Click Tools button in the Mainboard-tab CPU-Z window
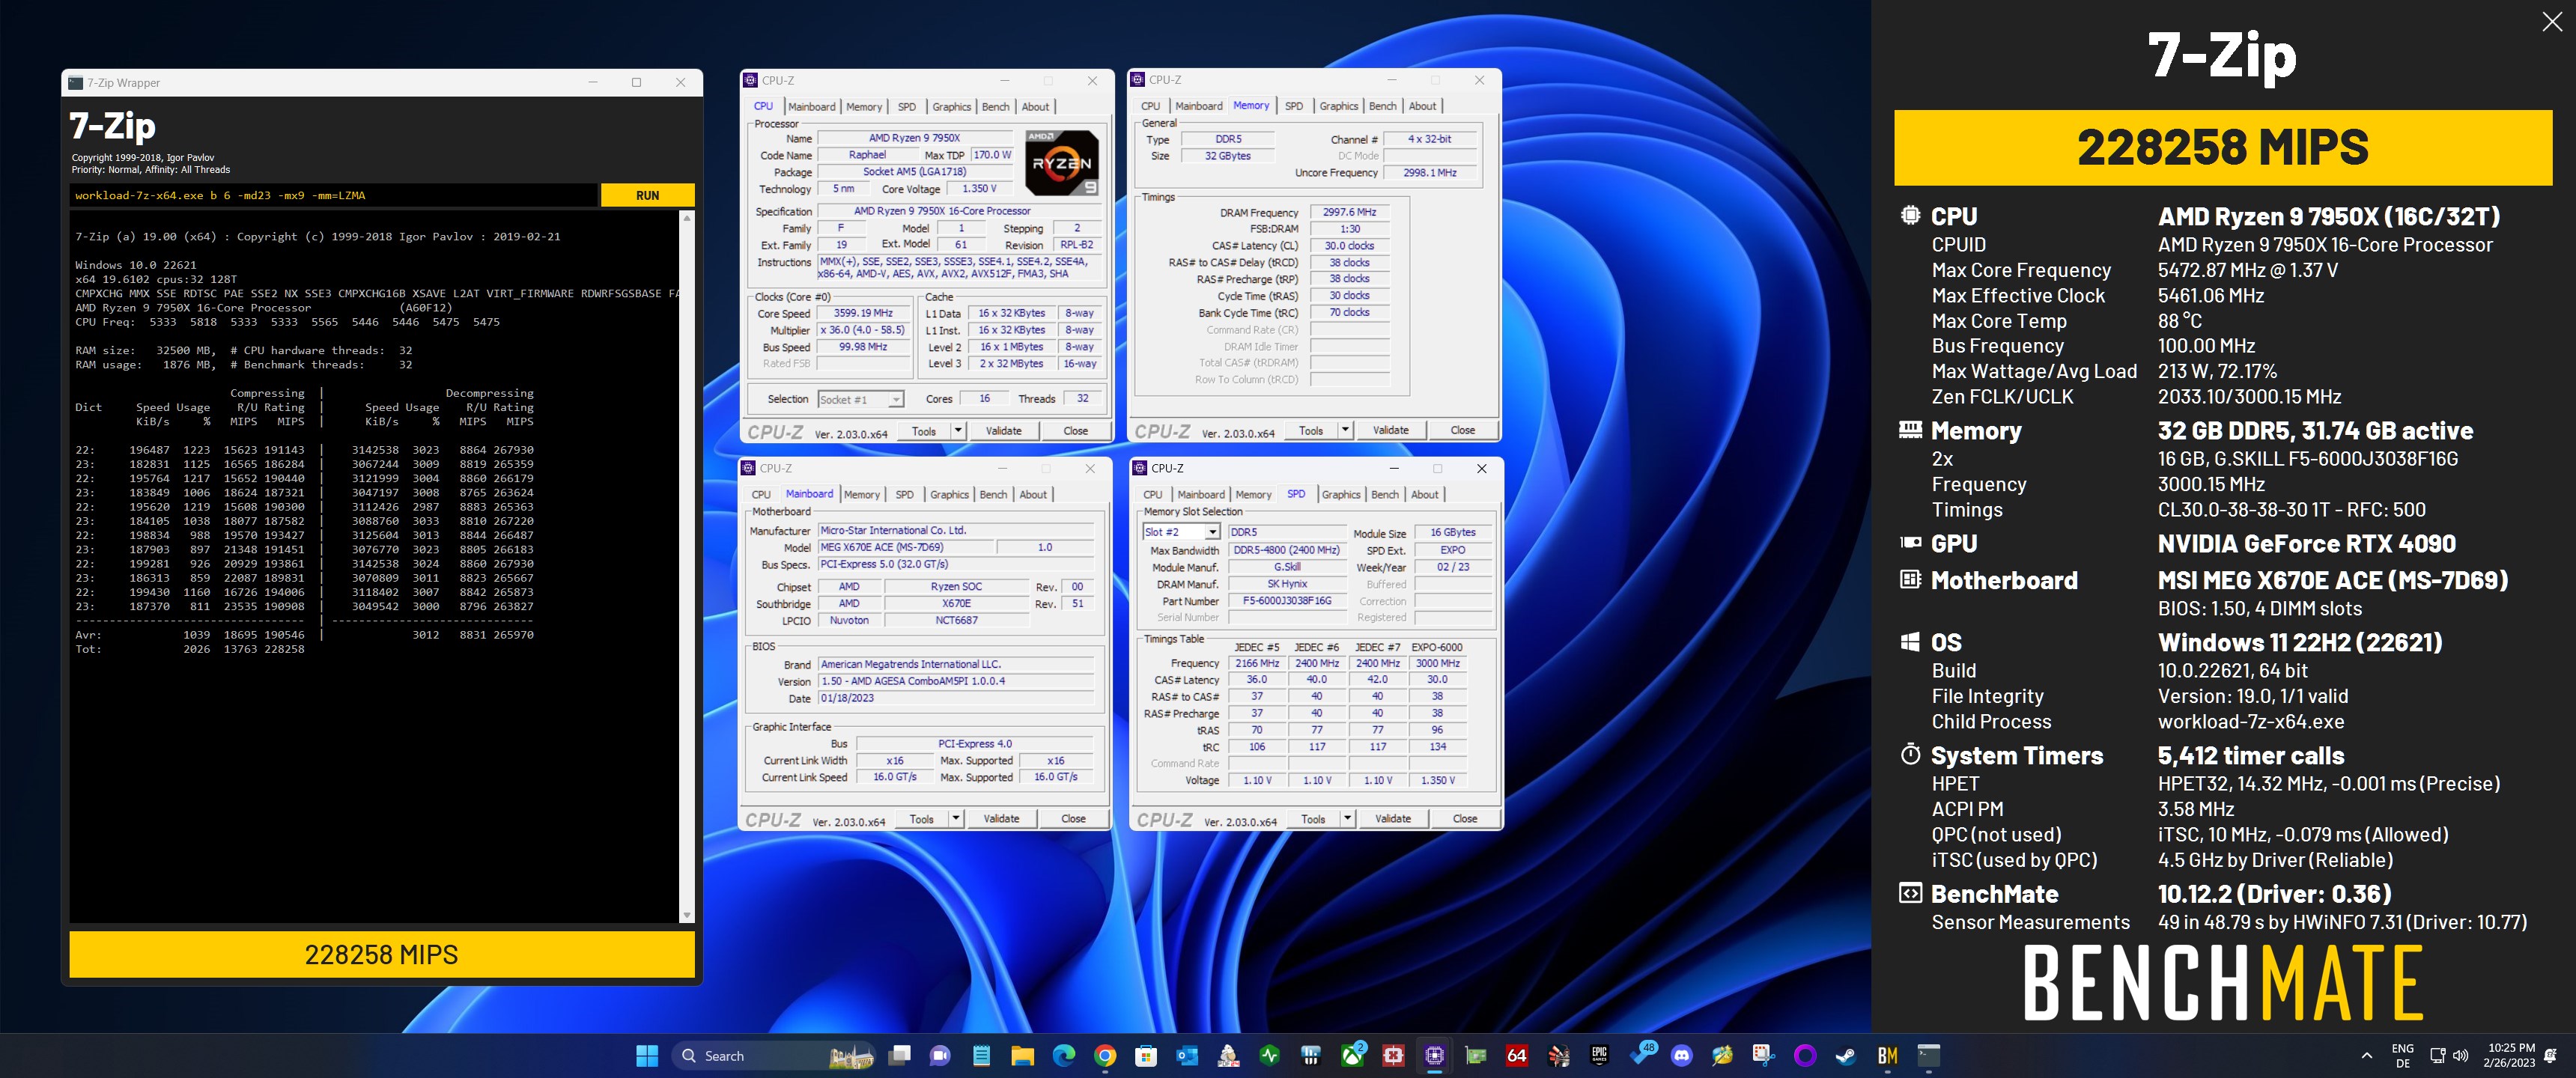This screenshot has width=2576, height=1078. (x=921, y=819)
